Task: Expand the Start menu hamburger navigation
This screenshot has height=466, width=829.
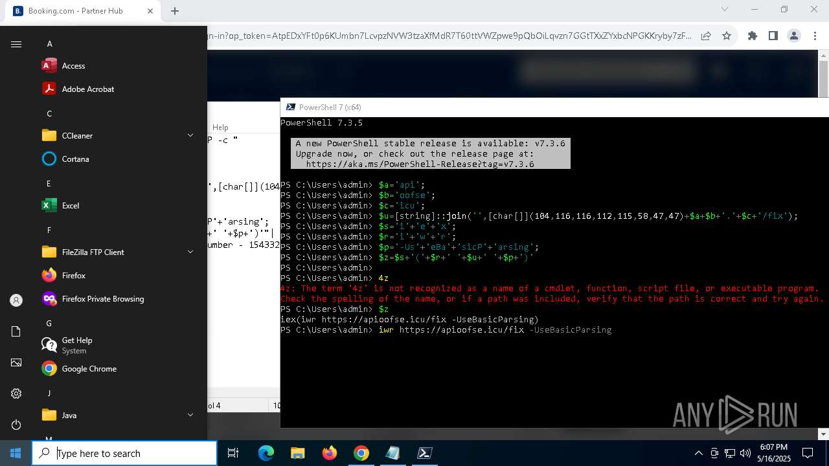Action: (x=16, y=44)
